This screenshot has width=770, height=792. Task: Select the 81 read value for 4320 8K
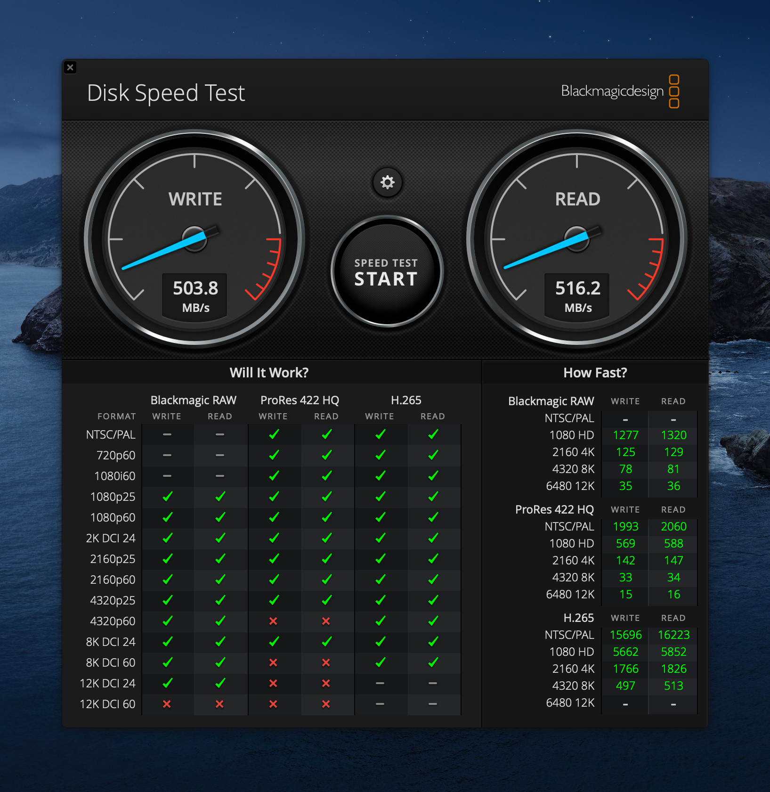[673, 469]
